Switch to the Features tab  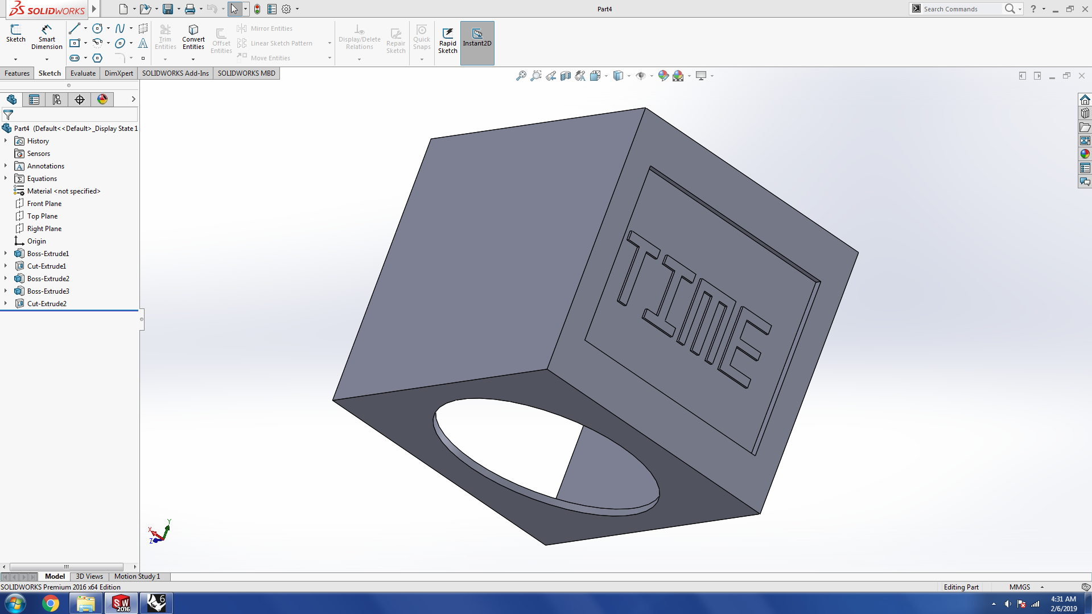(17, 73)
